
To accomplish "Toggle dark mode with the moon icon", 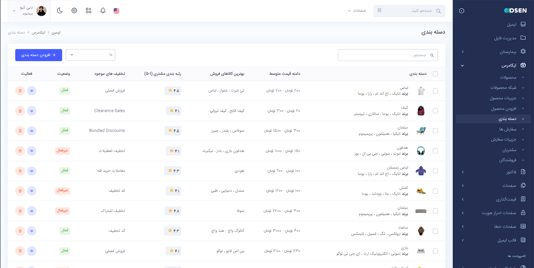I will pos(60,10).
